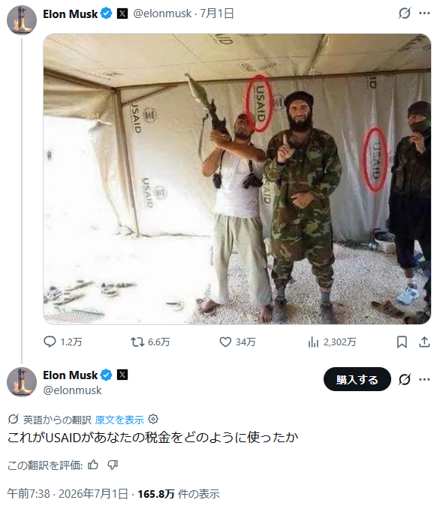Click the 7月1日 date link on top post
The height and width of the screenshot is (506, 437).
coord(217,14)
